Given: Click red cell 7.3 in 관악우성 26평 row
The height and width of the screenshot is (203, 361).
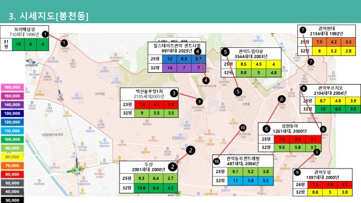Looking at the screenshot, I should click(x=315, y=185).
